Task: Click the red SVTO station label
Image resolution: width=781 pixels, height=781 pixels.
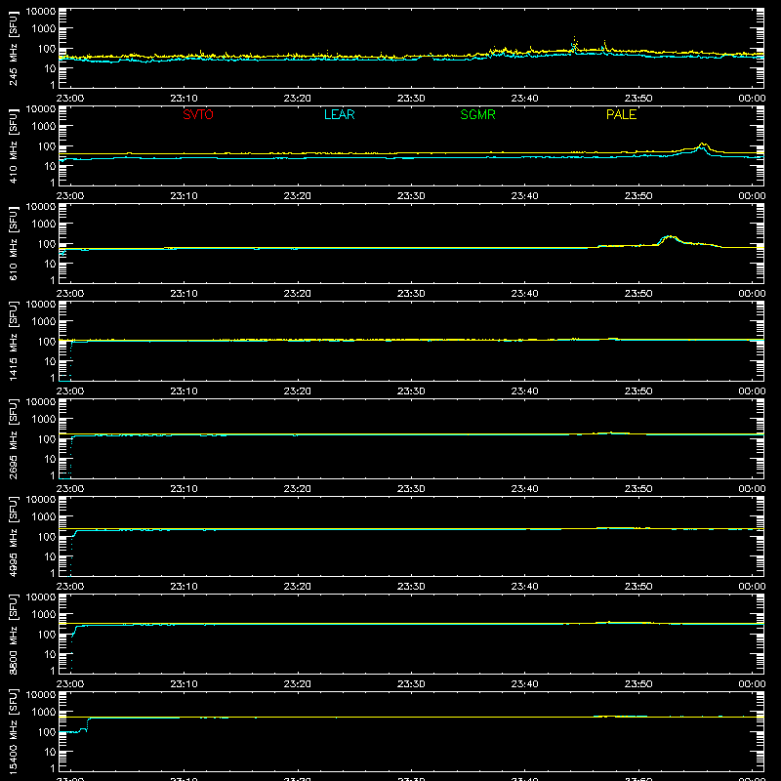Action: (198, 114)
